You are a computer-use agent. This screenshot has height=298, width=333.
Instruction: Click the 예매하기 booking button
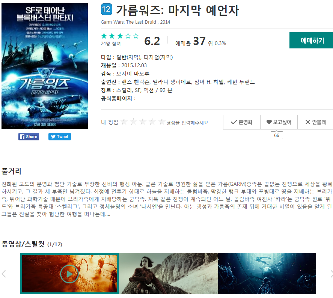coord(311,40)
